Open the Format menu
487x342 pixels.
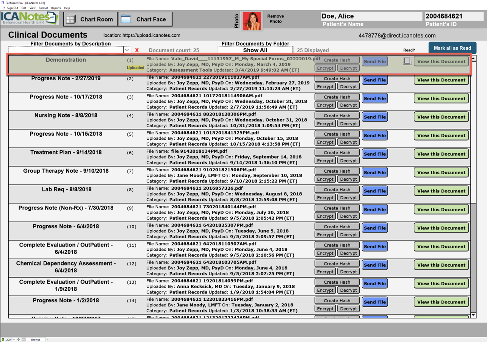[43, 8]
